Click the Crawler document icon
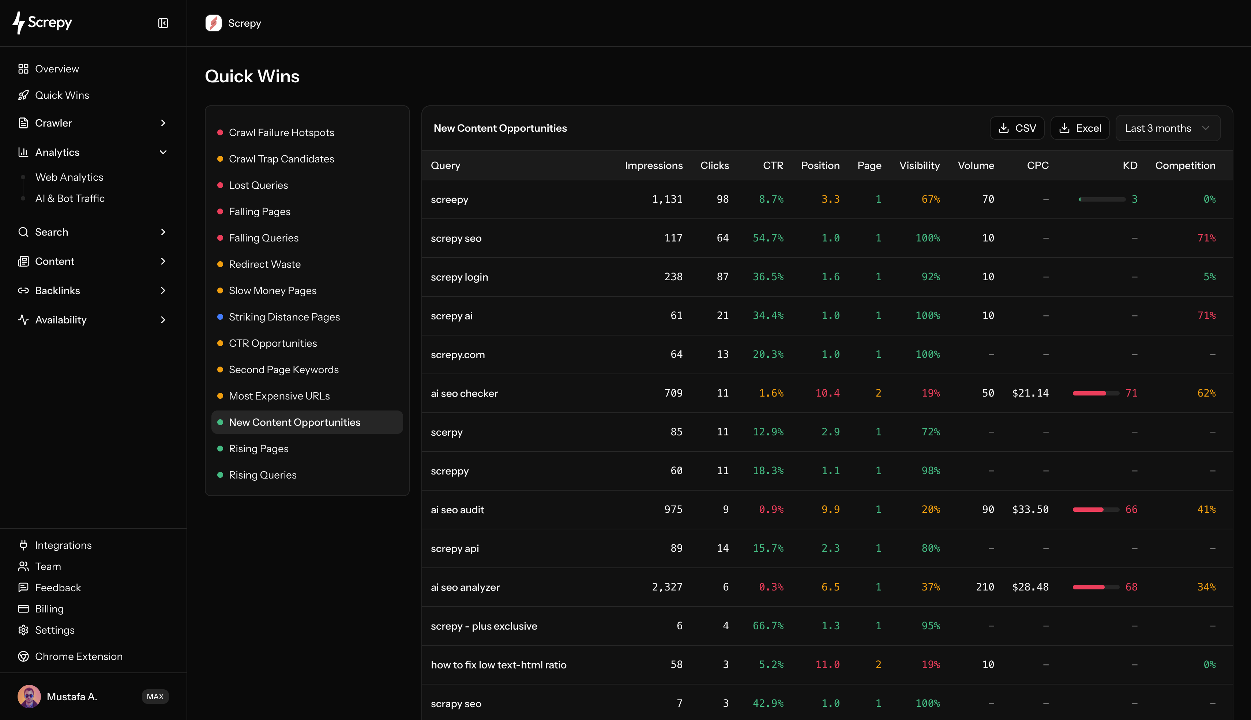 23,123
